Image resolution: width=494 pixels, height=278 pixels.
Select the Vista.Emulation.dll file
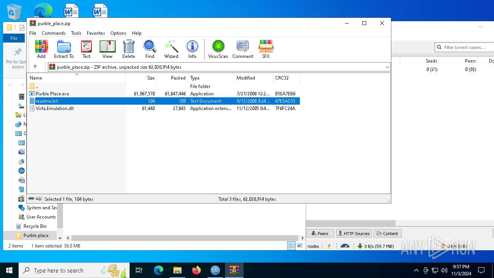[55, 108]
